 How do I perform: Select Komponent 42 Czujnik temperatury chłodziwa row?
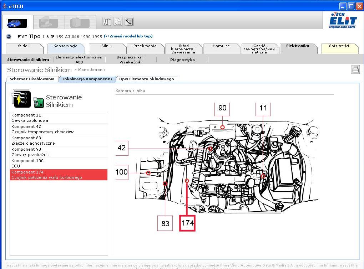point(59,129)
